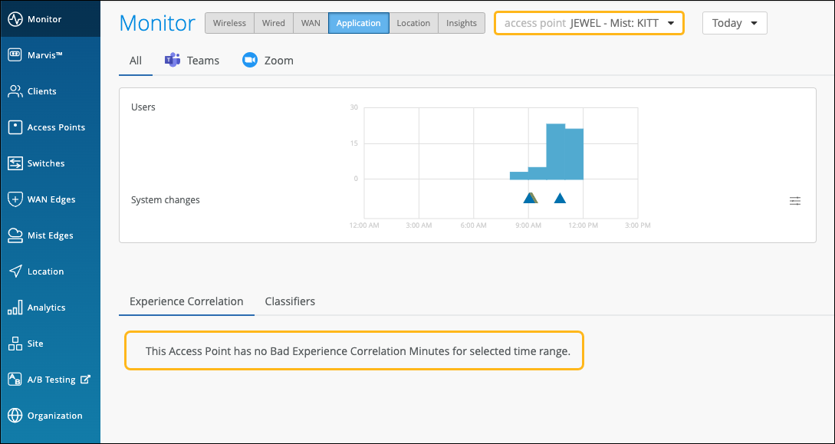Open the Today time range dropdown
The height and width of the screenshot is (444, 835).
[734, 23]
